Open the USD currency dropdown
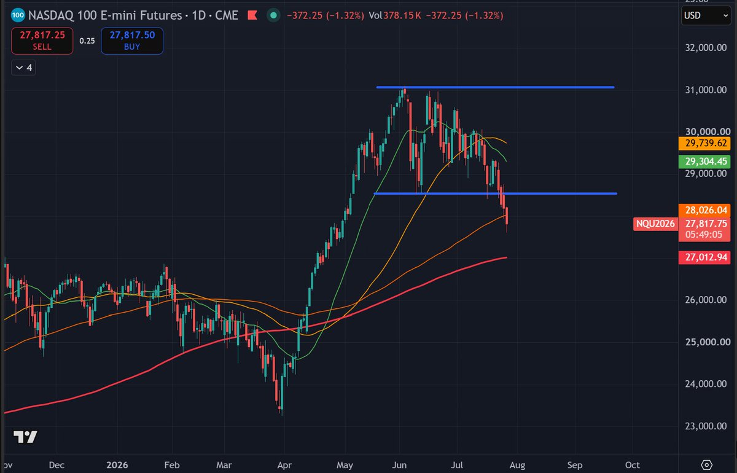This screenshot has height=473, width=737. (706, 14)
